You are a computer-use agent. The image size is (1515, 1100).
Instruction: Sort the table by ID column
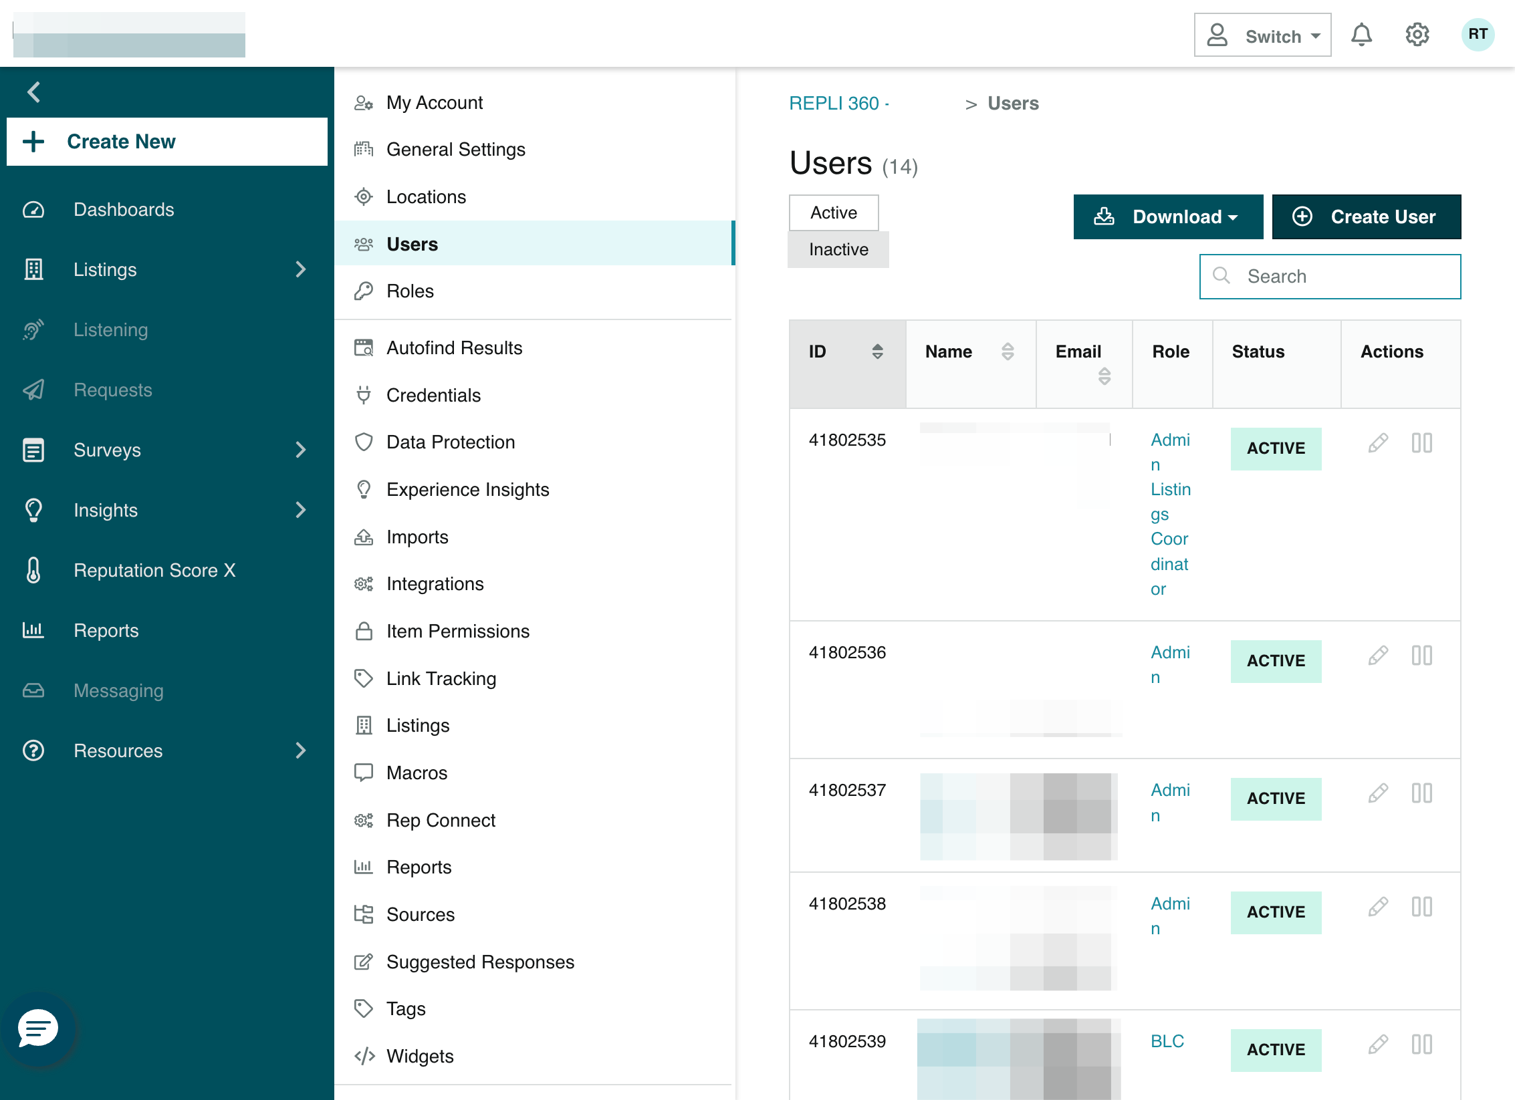(x=878, y=352)
